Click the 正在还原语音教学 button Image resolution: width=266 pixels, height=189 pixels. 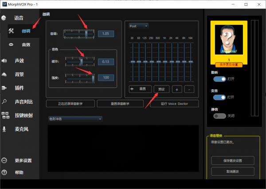click(x=70, y=103)
